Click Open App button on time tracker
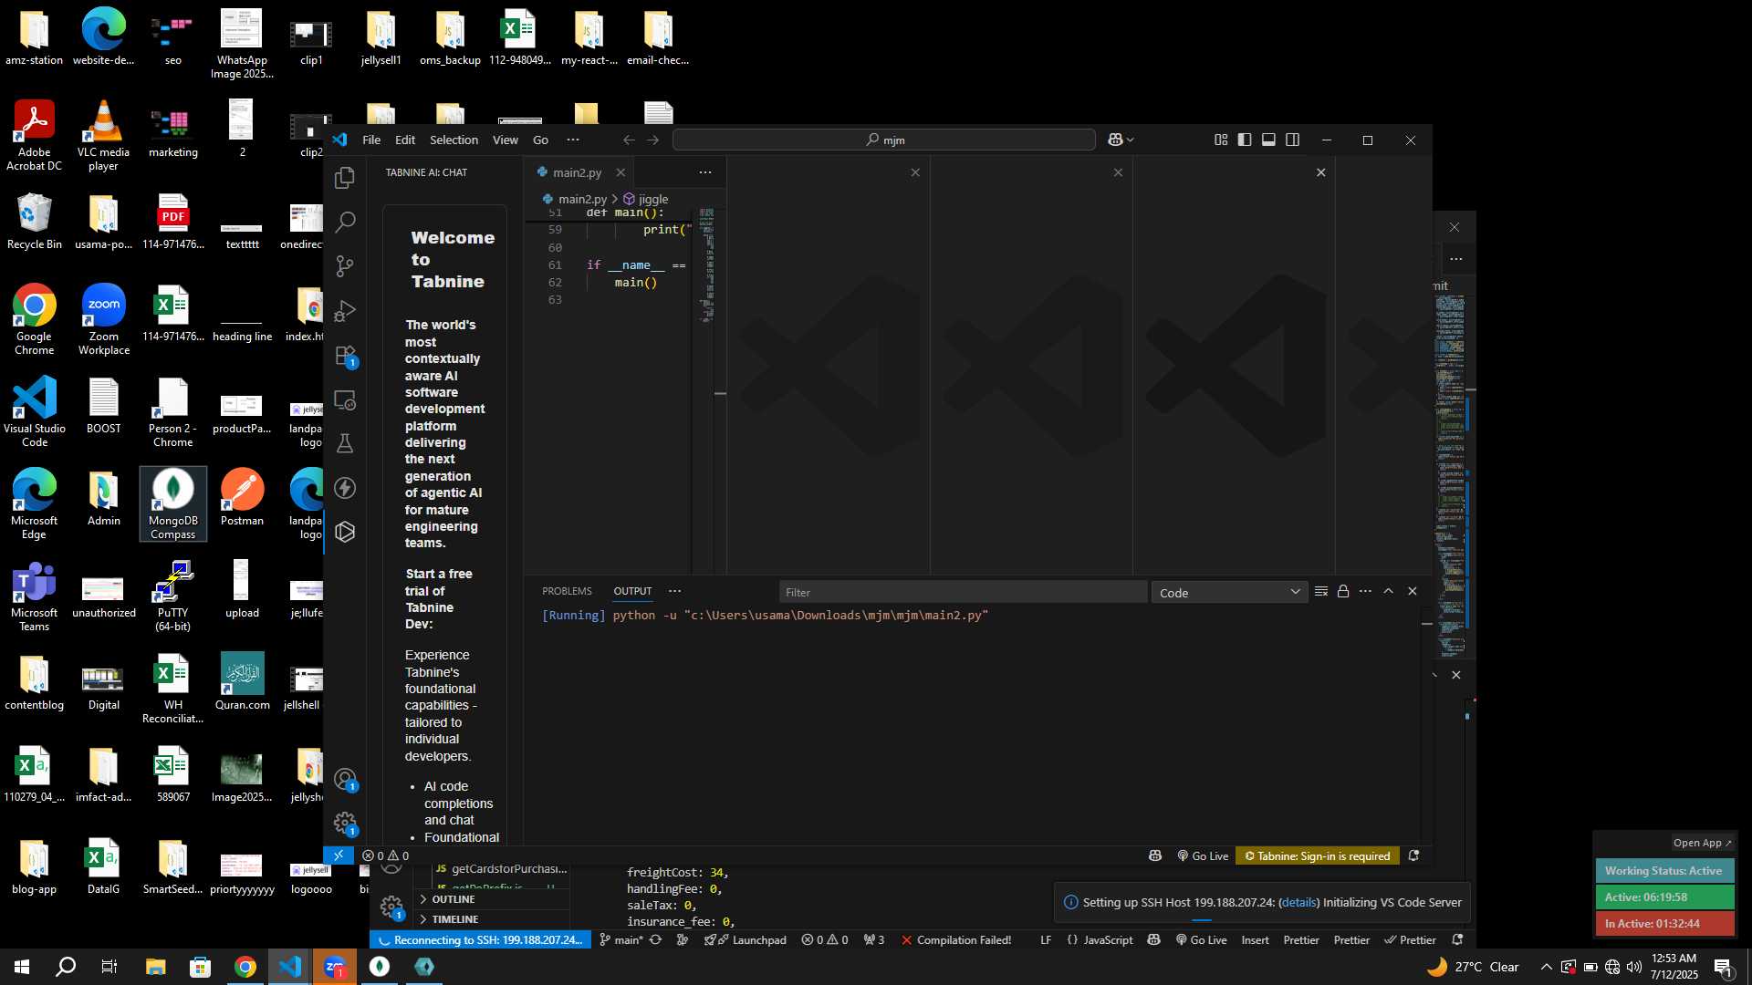The width and height of the screenshot is (1752, 985). point(1702,843)
